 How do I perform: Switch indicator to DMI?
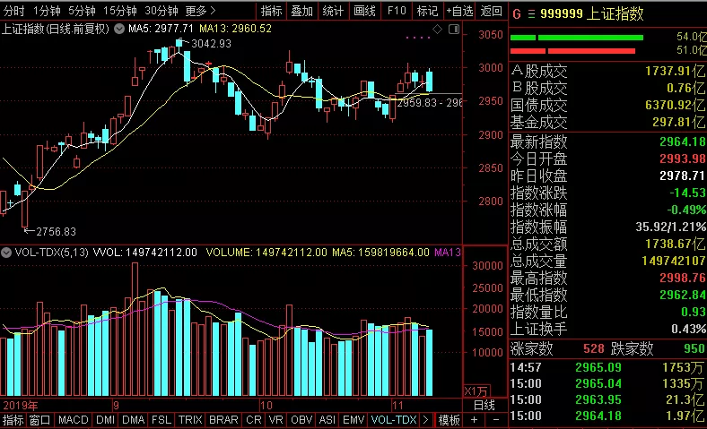tap(105, 420)
